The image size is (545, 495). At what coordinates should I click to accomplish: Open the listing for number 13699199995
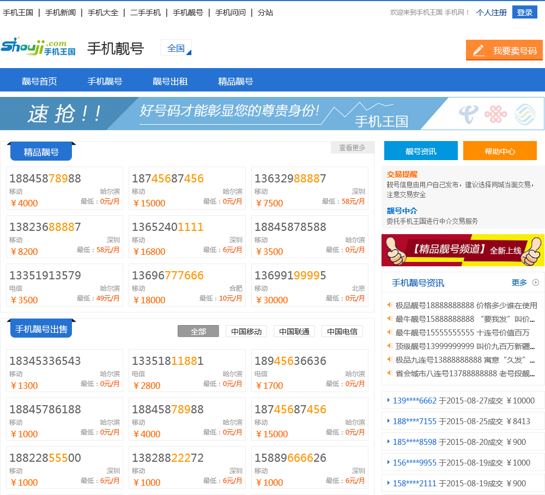pyautogui.click(x=290, y=276)
